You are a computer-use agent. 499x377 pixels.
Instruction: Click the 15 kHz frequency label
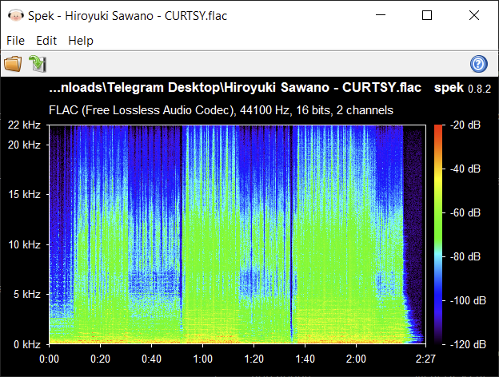pos(24,194)
